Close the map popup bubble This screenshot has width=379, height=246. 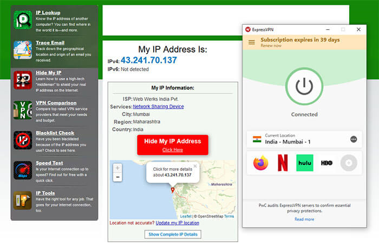(x=195, y=166)
